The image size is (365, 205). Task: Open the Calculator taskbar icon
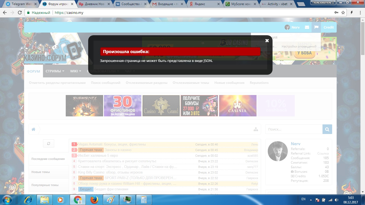(x=144, y=200)
